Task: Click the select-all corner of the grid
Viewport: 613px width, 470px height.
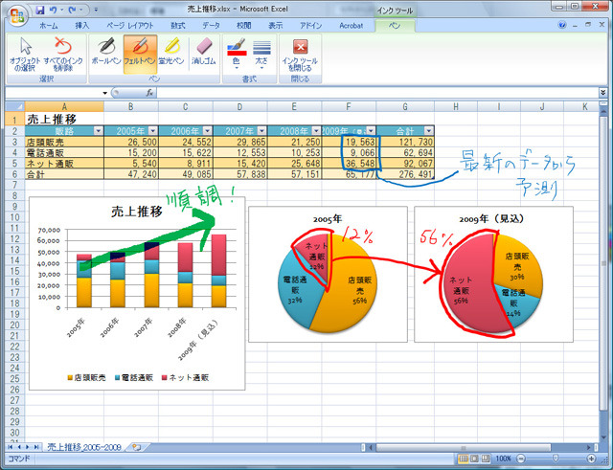Action: [15, 106]
